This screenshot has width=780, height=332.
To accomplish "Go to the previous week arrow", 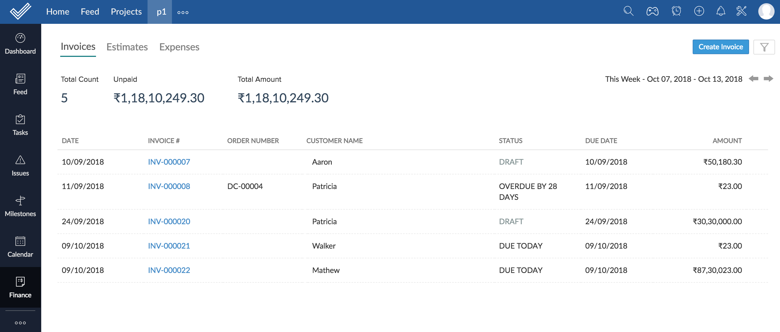I will [753, 79].
